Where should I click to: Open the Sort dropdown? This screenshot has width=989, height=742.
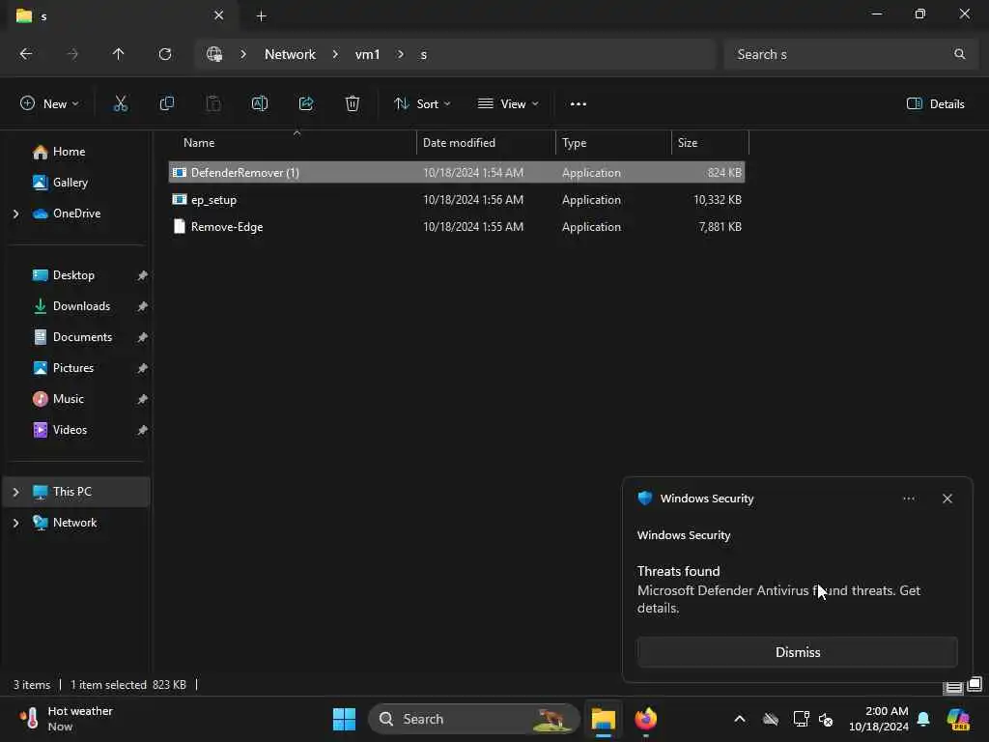coord(422,104)
